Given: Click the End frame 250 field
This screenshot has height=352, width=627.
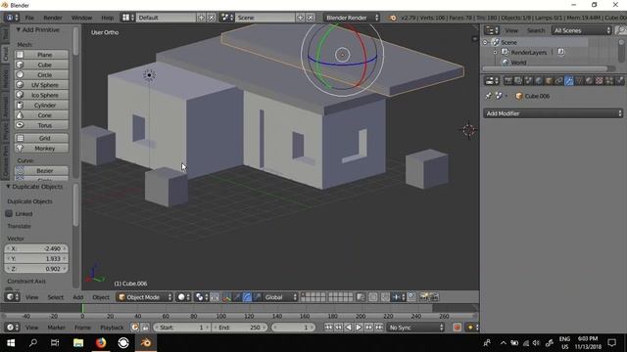Looking at the screenshot, I should click(x=239, y=328).
